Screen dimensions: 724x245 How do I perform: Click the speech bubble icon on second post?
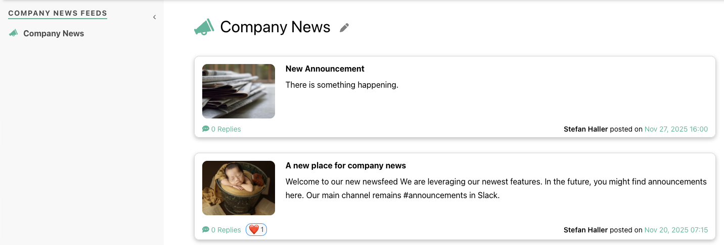pyautogui.click(x=205, y=230)
